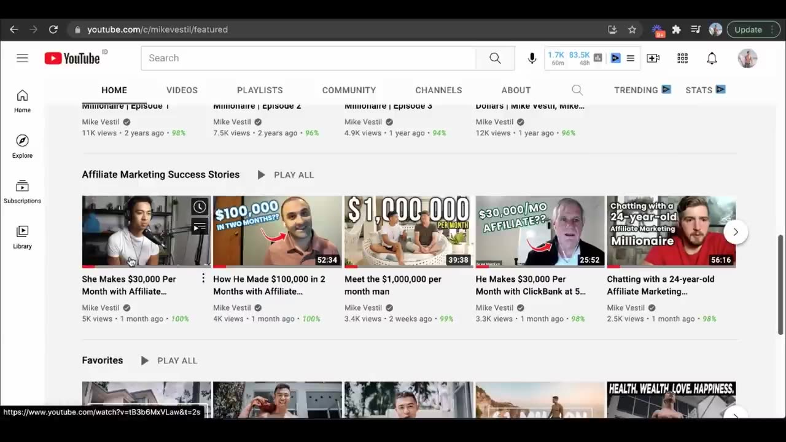The width and height of the screenshot is (786, 442).
Task: Open Explore in the sidebar
Action: 22,147
